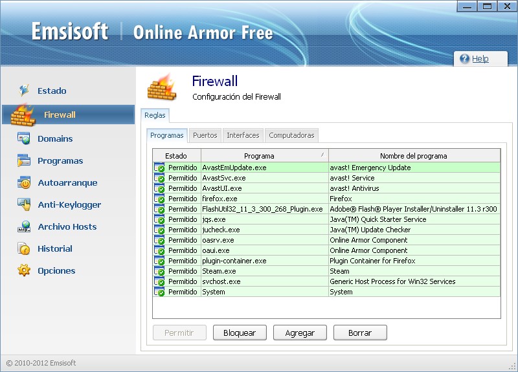Select FlashUtil32_11_3_300_268_Plugin.exe cell
518x372 pixels.
(x=265, y=209)
